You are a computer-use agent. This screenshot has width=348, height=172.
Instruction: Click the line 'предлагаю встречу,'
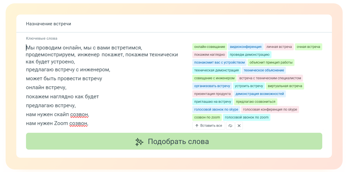click(51, 105)
